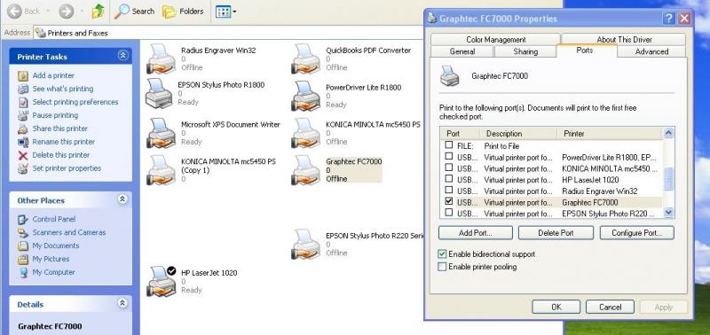Select the Ports tab
The image size is (710, 335).
[587, 51]
